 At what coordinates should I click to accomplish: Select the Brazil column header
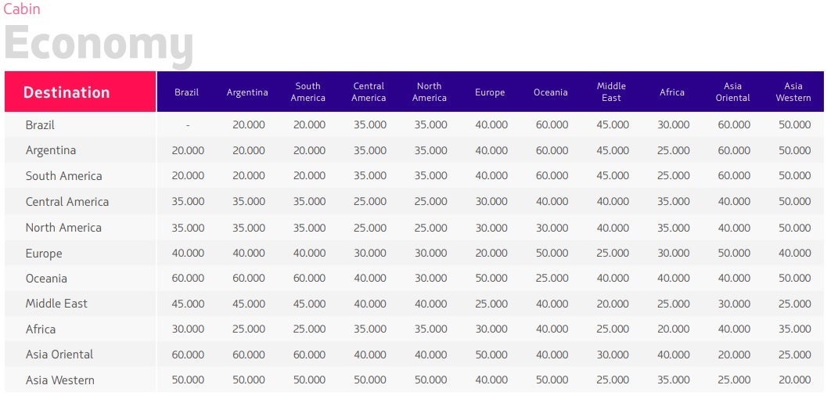point(186,92)
